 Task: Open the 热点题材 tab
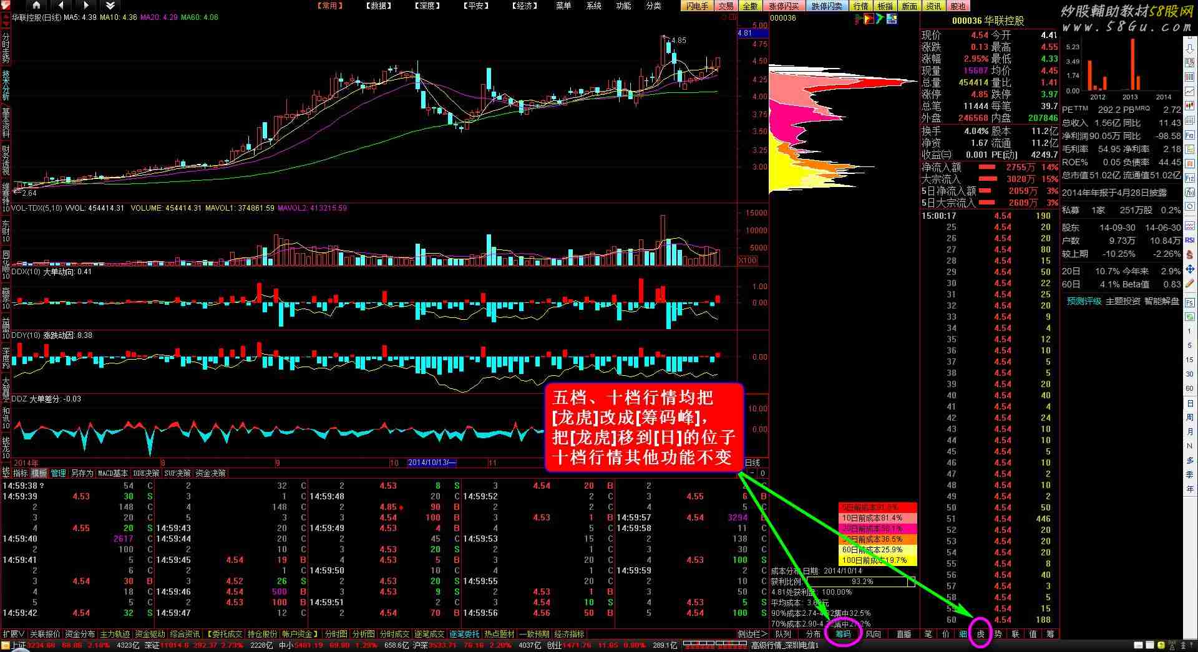(x=500, y=634)
